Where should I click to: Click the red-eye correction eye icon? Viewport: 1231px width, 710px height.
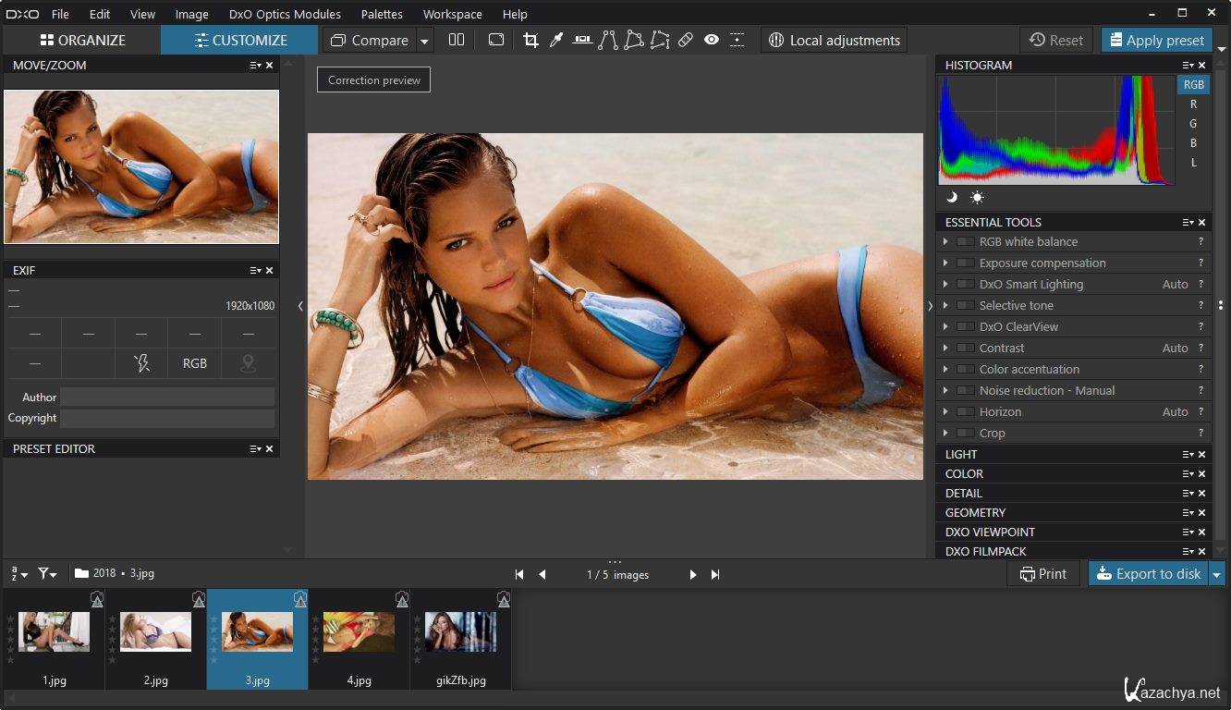pos(711,40)
